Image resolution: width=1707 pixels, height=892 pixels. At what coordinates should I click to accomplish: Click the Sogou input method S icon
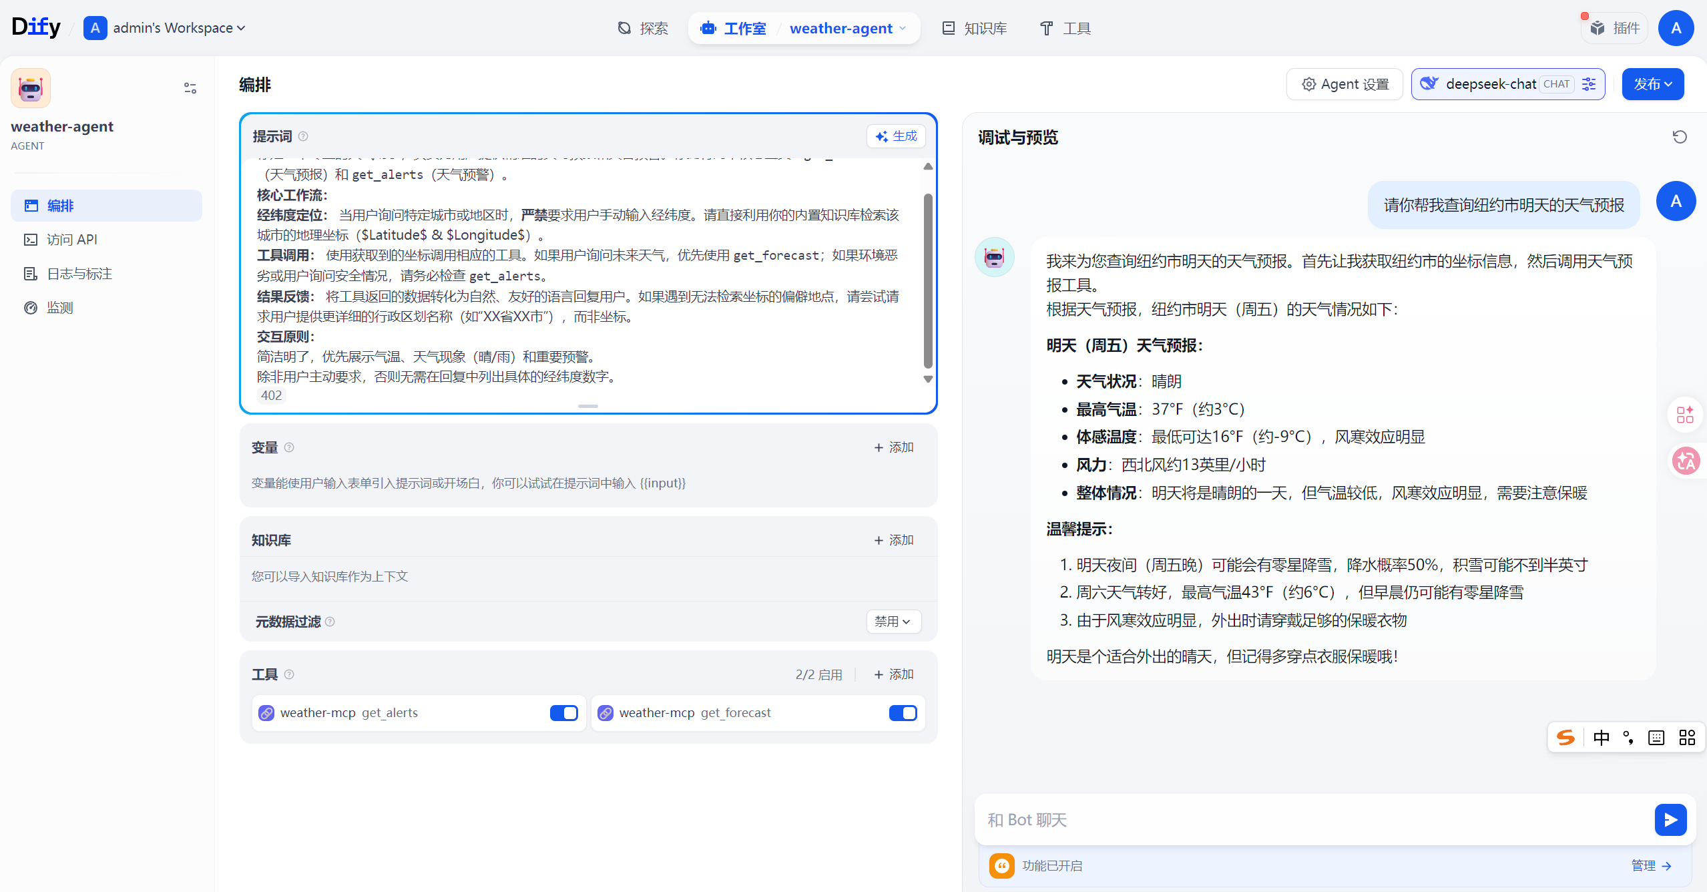click(1565, 737)
